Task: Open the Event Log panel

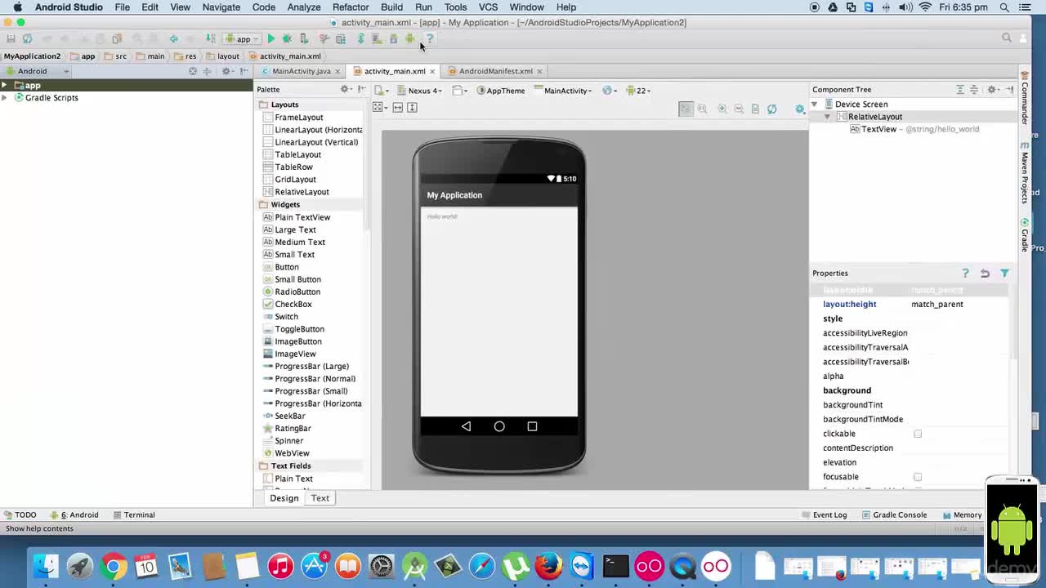Action: point(824,514)
